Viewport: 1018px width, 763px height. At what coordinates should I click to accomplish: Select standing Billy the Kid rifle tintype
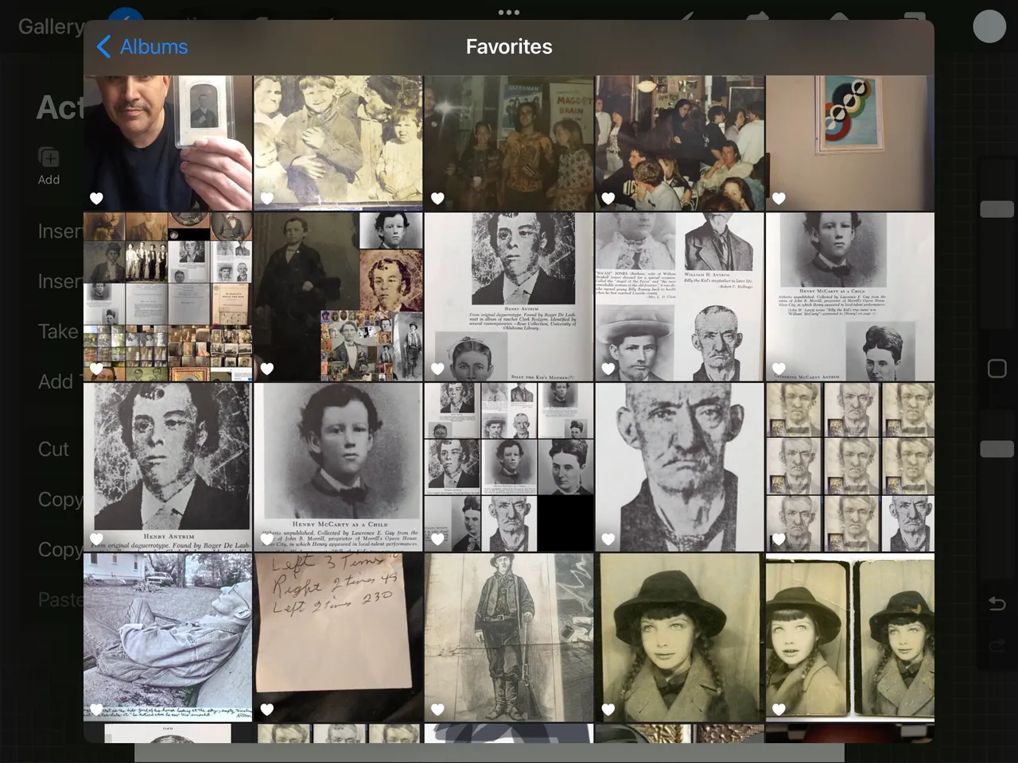coord(509,637)
